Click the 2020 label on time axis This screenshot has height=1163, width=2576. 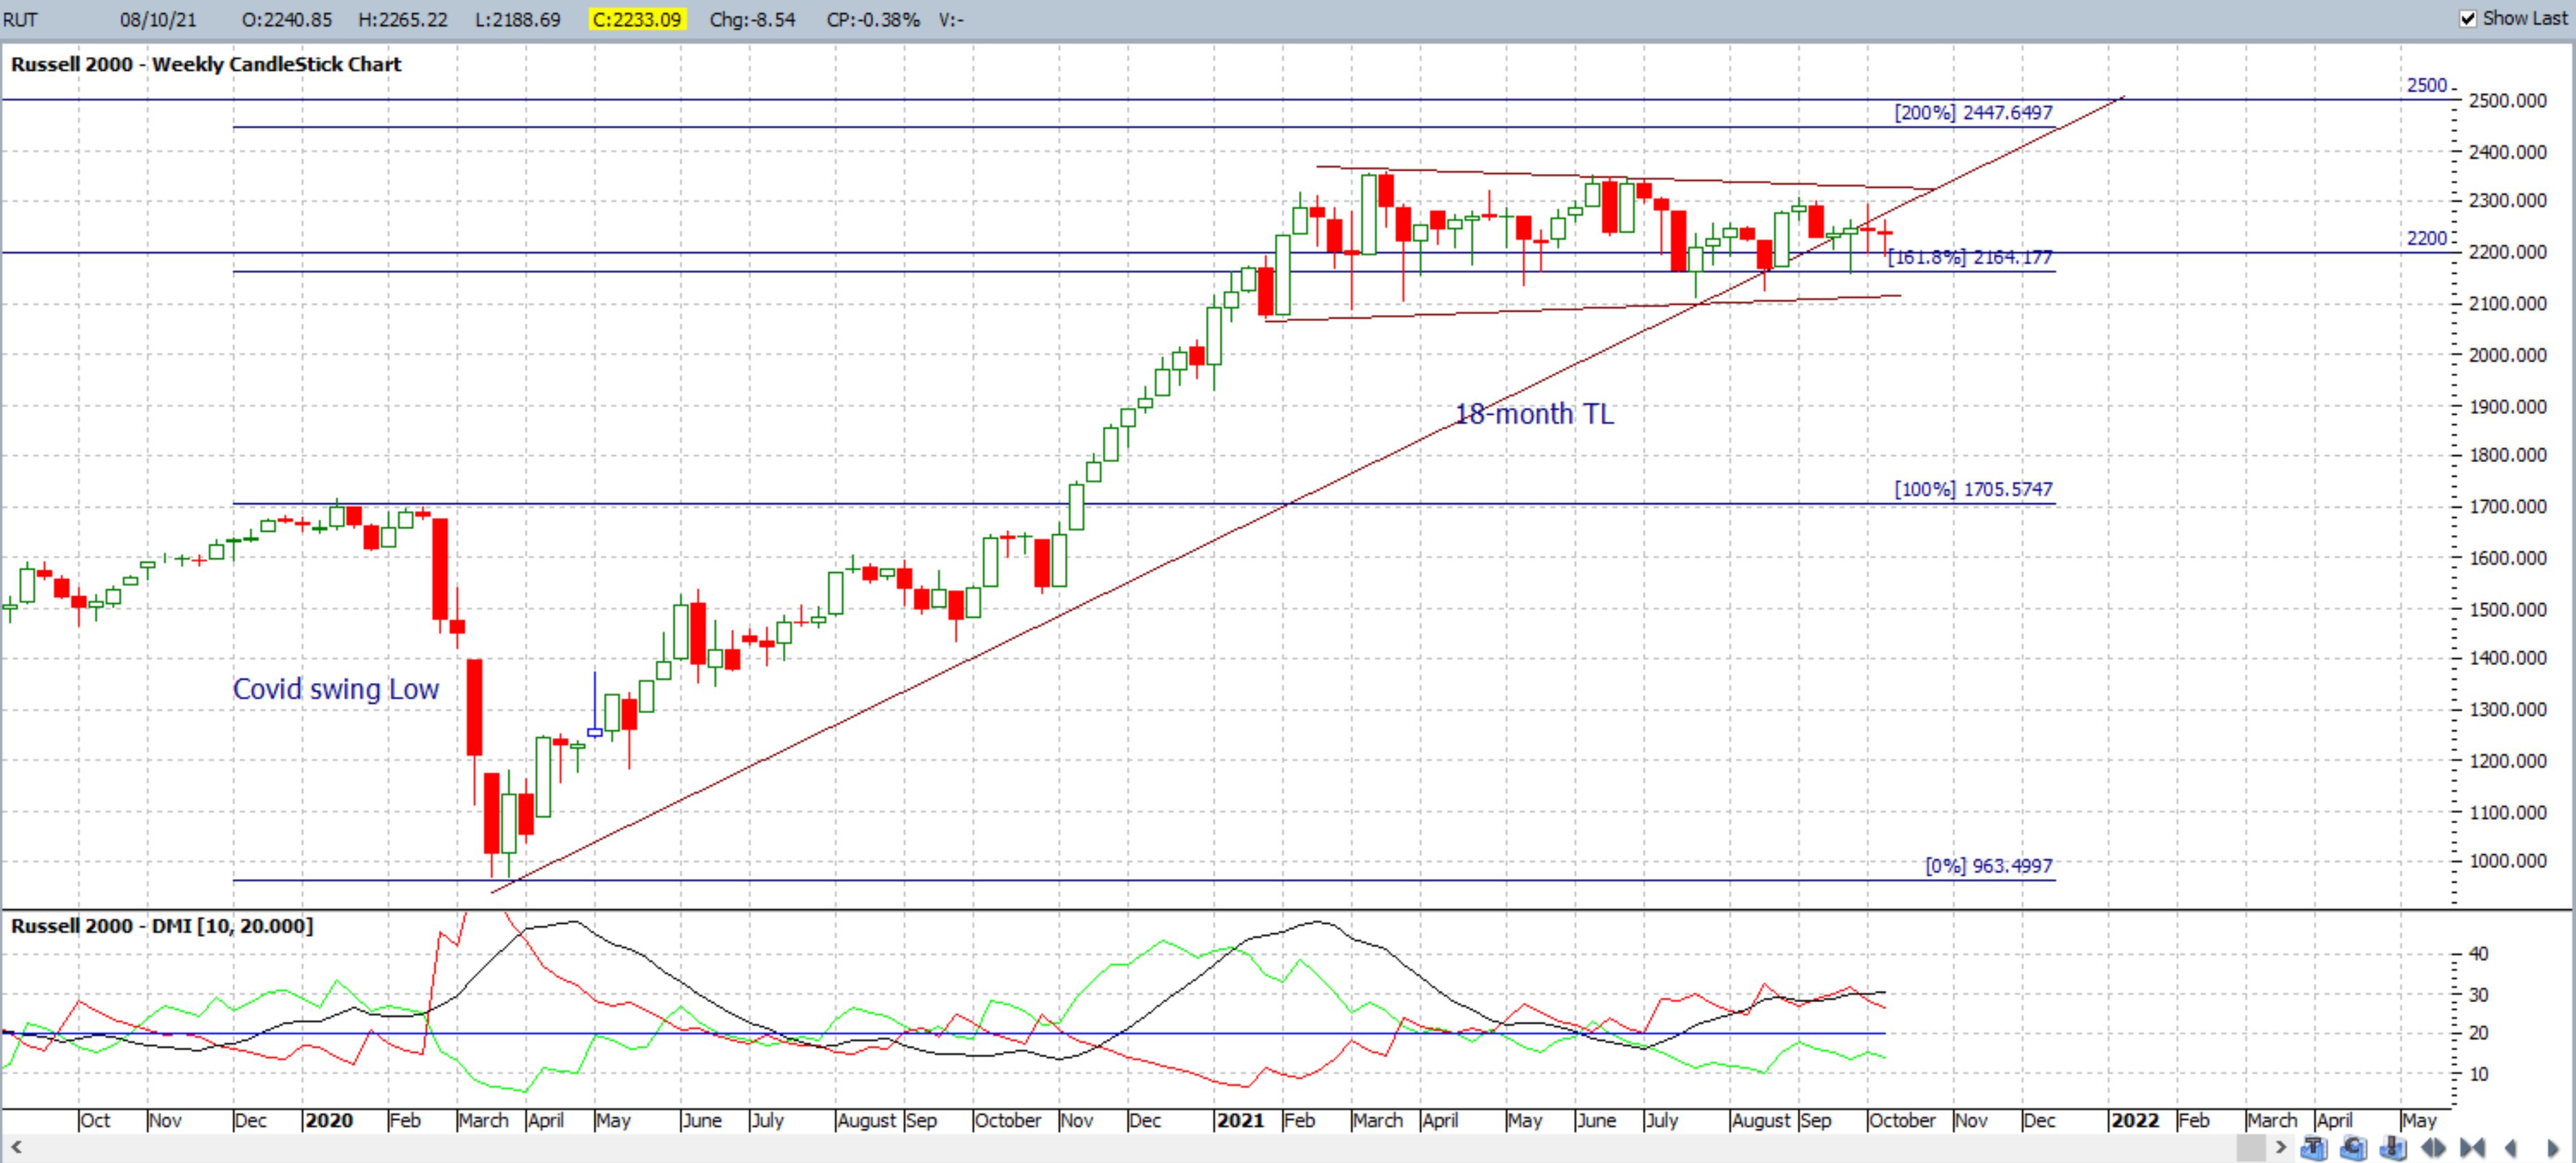(x=329, y=1120)
